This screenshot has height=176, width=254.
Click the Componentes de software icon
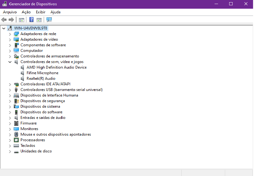[x=16, y=45]
